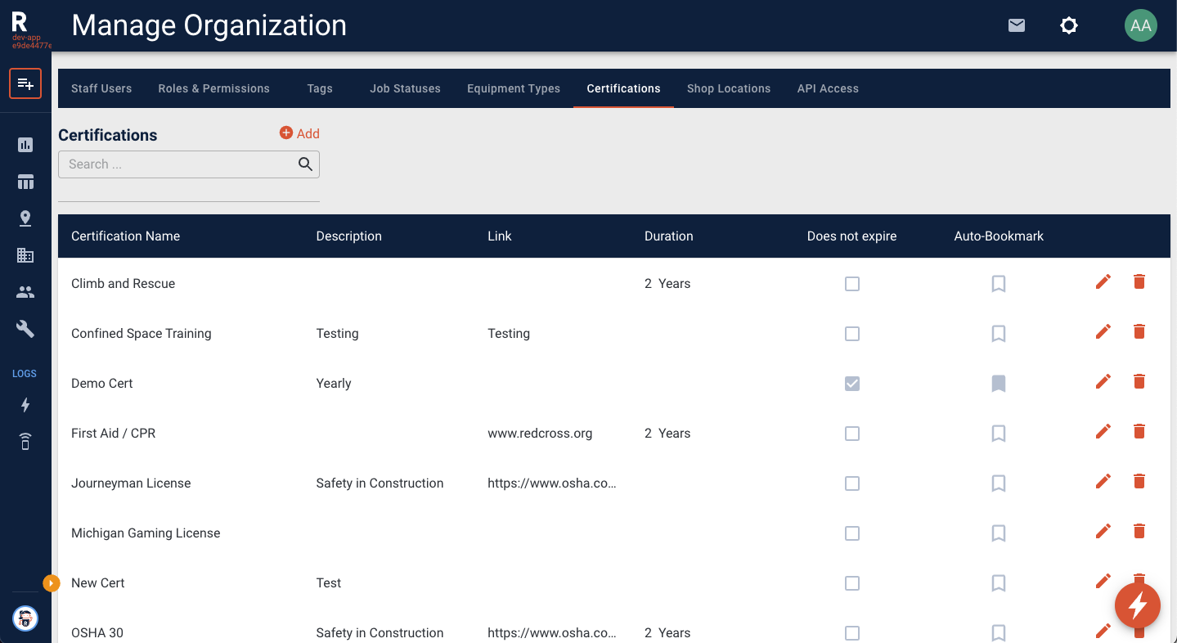The height and width of the screenshot is (643, 1177).
Task: Toggle Auto-Bookmark for Michigan Gaming License
Action: pyautogui.click(x=999, y=533)
